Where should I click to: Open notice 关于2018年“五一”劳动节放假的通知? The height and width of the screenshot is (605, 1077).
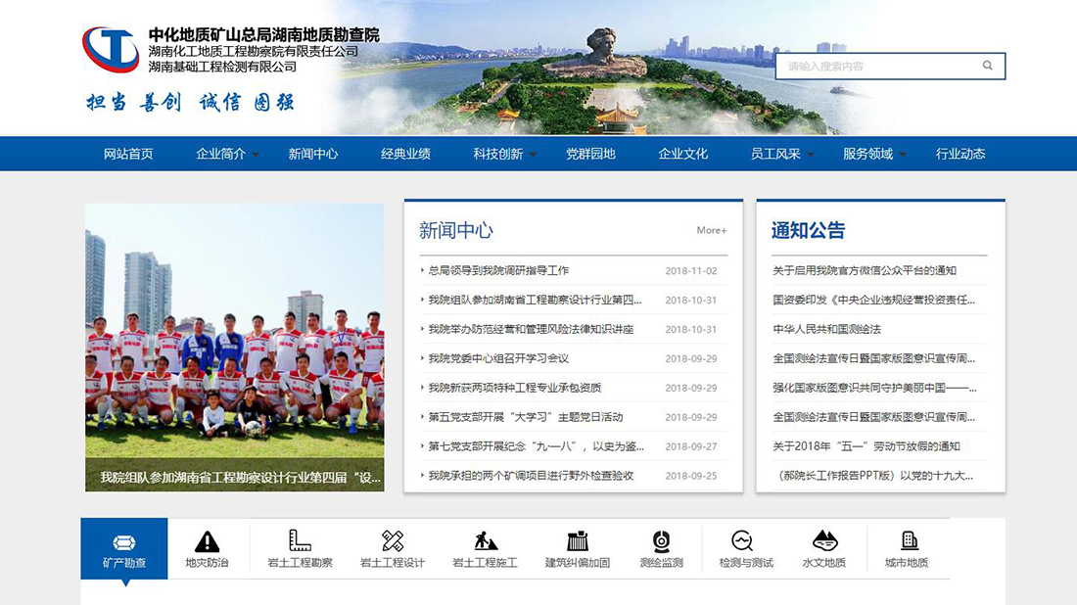(x=866, y=446)
